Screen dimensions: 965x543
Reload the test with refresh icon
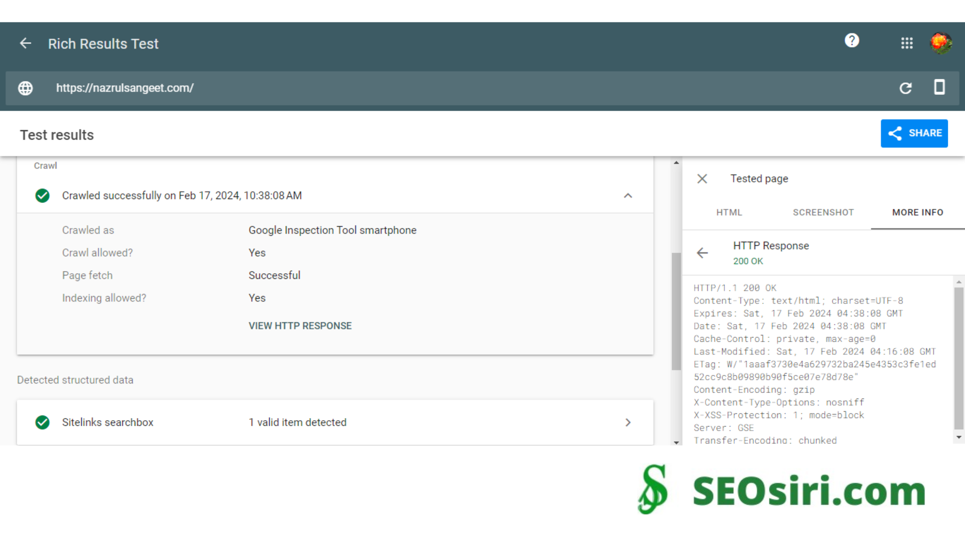pos(906,88)
